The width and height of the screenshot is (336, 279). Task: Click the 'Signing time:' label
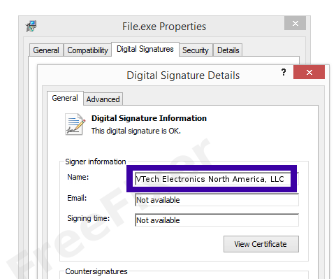coord(89,218)
